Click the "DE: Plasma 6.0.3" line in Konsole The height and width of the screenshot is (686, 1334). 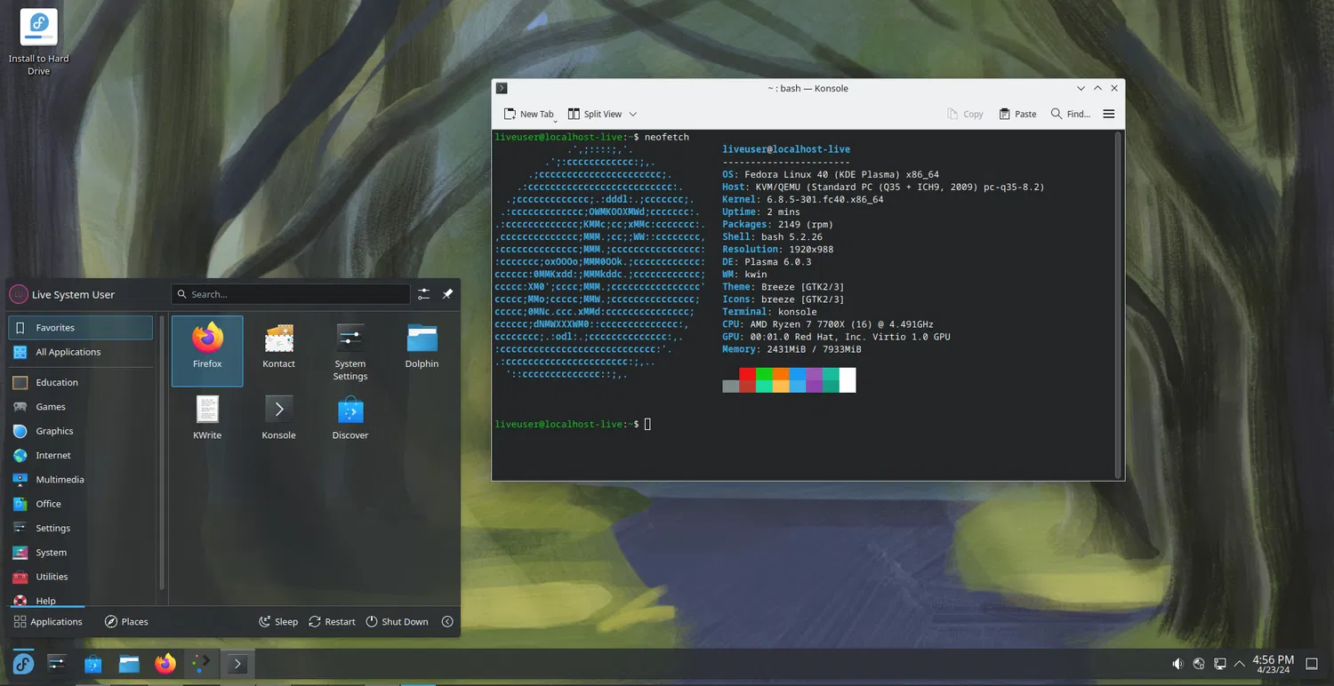pos(767,262)
